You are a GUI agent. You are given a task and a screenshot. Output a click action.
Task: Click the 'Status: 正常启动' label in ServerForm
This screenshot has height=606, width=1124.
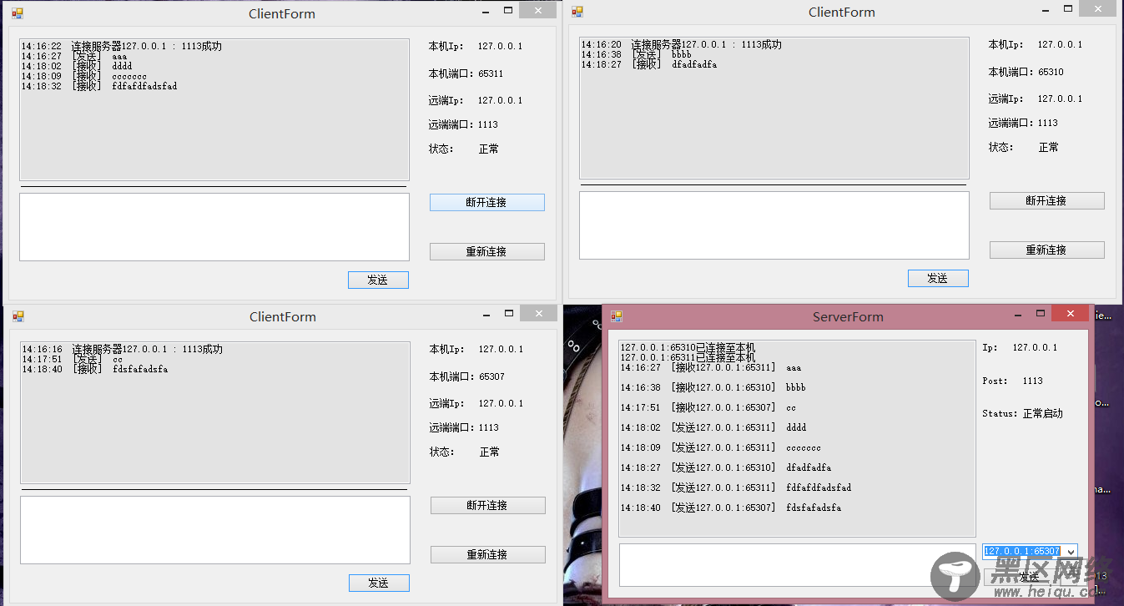point(1022,413)
